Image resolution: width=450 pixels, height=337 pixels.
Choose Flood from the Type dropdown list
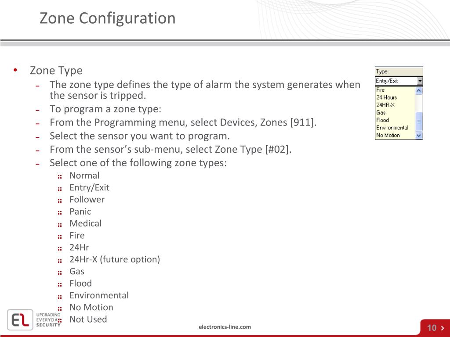coord(383,120)
